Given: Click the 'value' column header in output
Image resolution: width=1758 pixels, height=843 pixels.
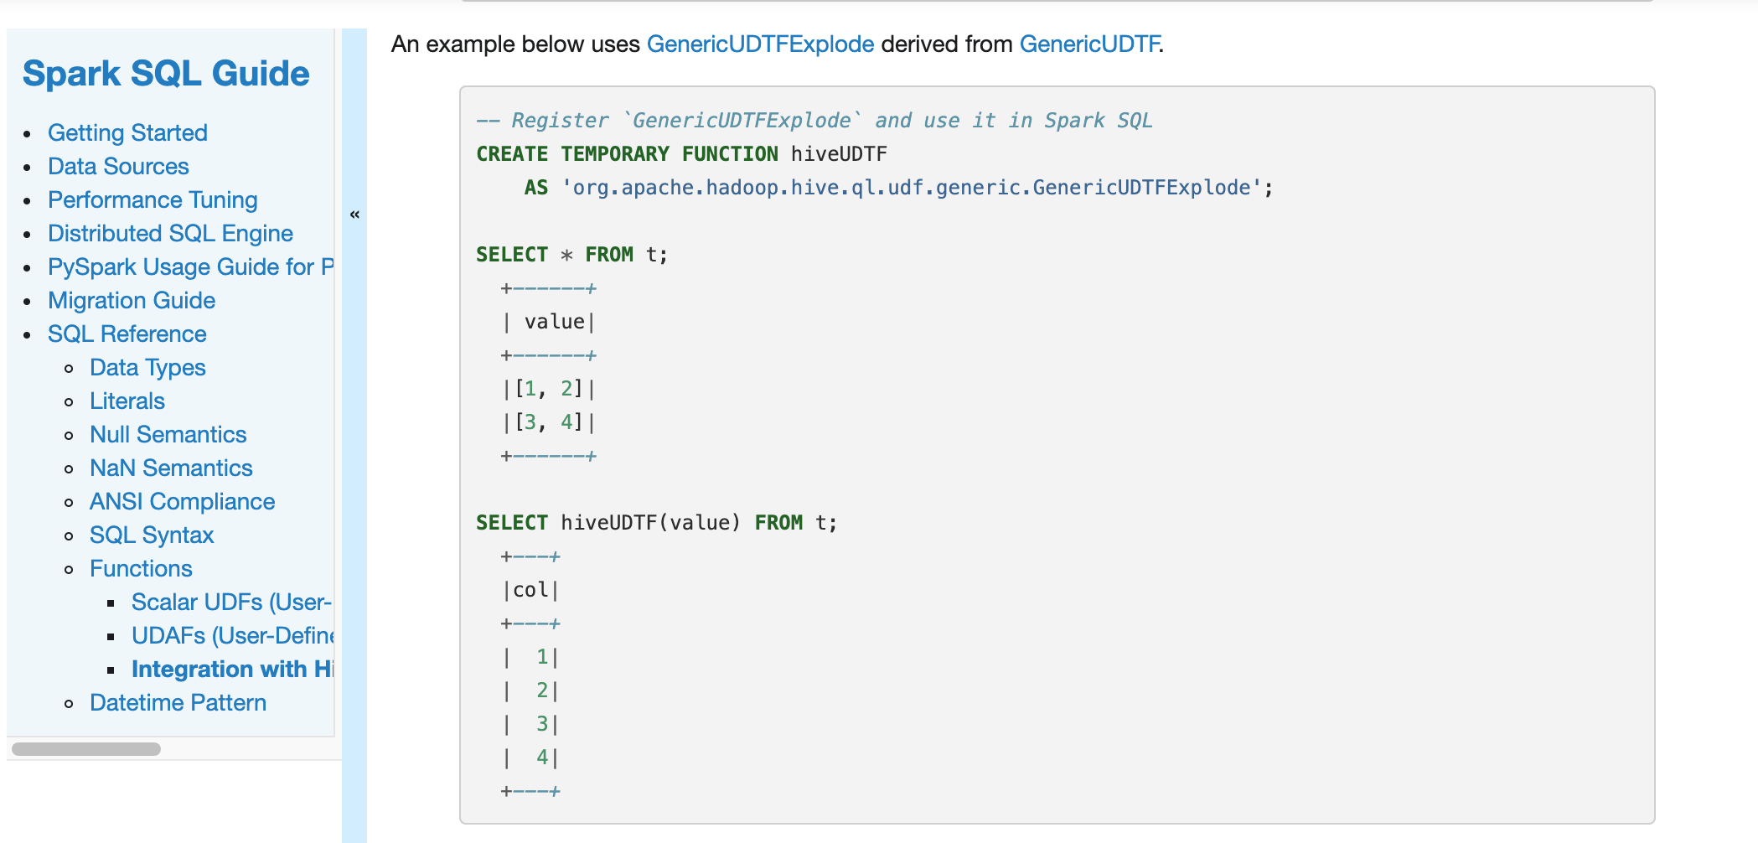Looking at the screenshot, I should tap(554, 322).
